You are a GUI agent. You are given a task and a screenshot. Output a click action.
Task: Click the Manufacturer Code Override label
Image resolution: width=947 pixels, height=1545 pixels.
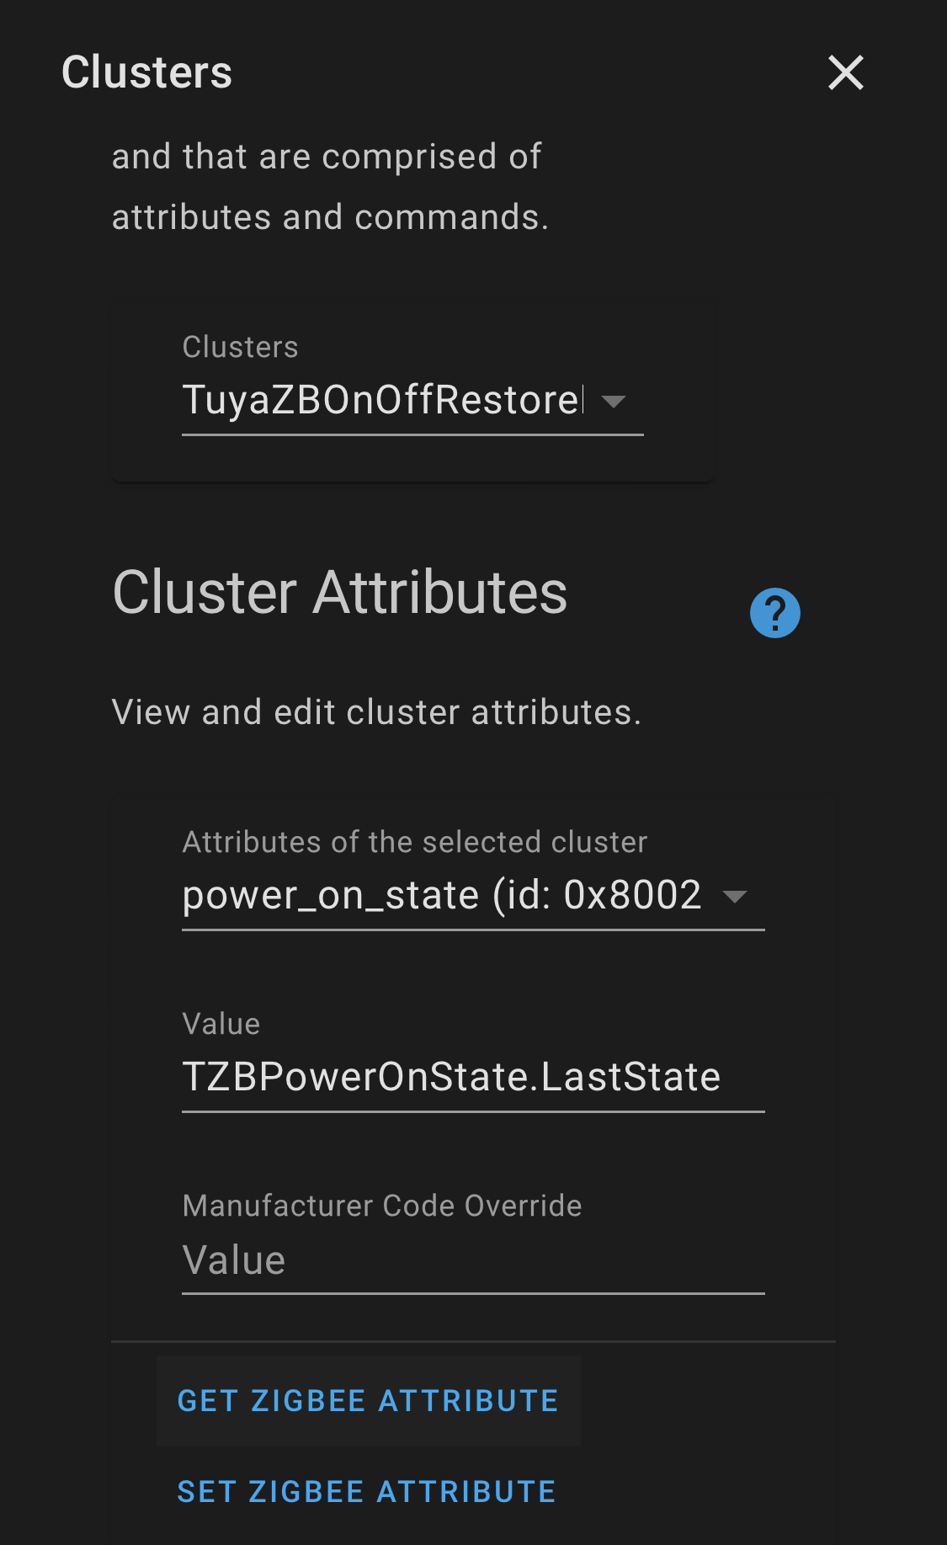click(x=382, y=1206)
